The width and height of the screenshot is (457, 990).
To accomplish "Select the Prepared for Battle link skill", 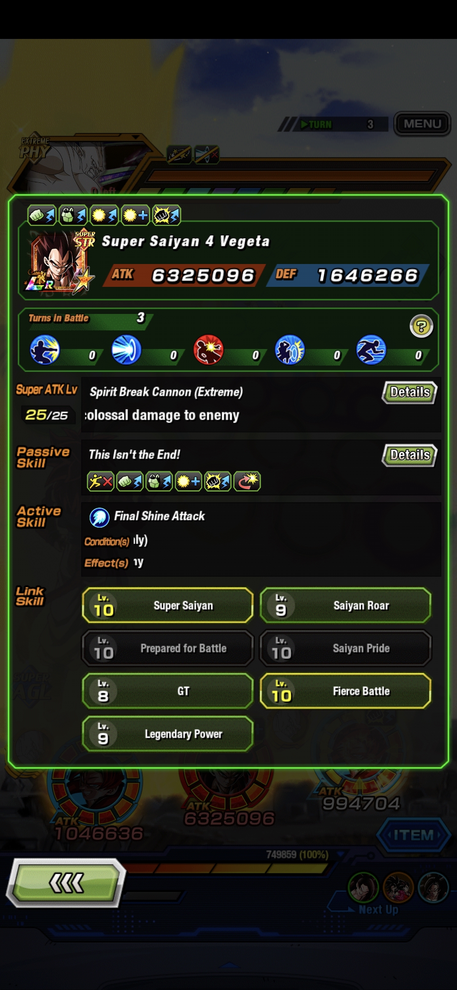I will (x=168, y=648).
